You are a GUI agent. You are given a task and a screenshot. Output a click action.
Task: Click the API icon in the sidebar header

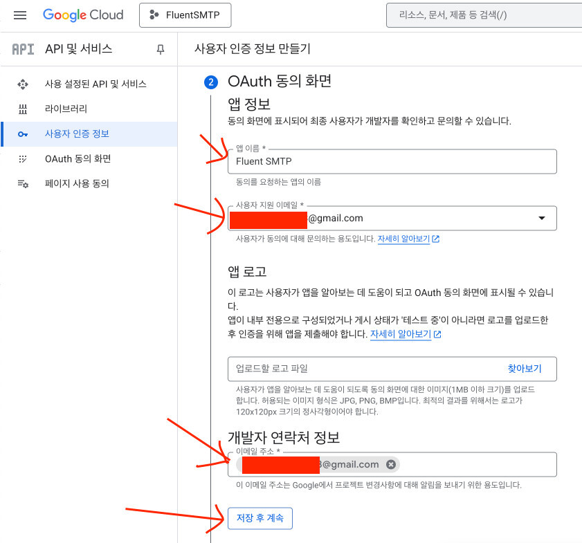pos(23,49)
